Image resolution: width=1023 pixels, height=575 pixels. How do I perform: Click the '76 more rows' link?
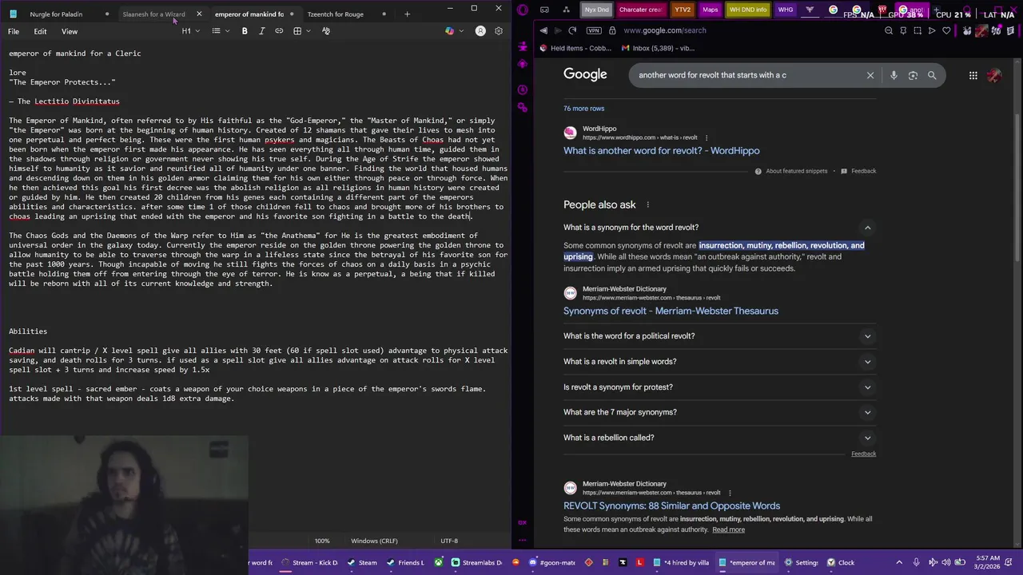(583, 109)
